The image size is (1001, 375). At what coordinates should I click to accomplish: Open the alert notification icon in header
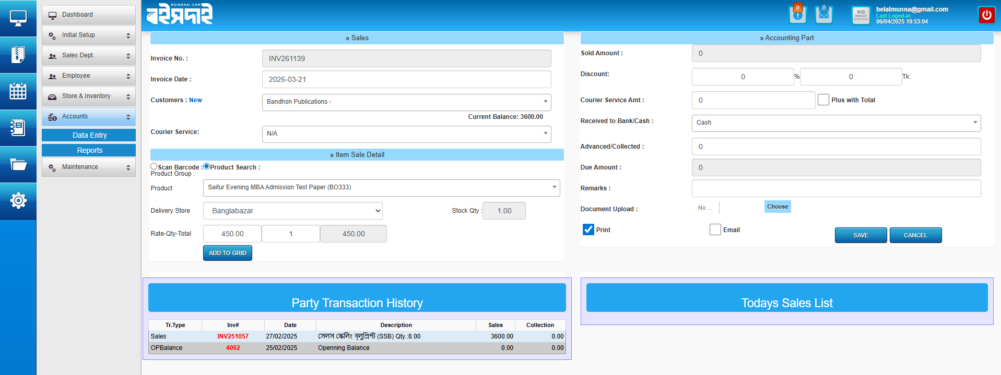tap(797, 15)
